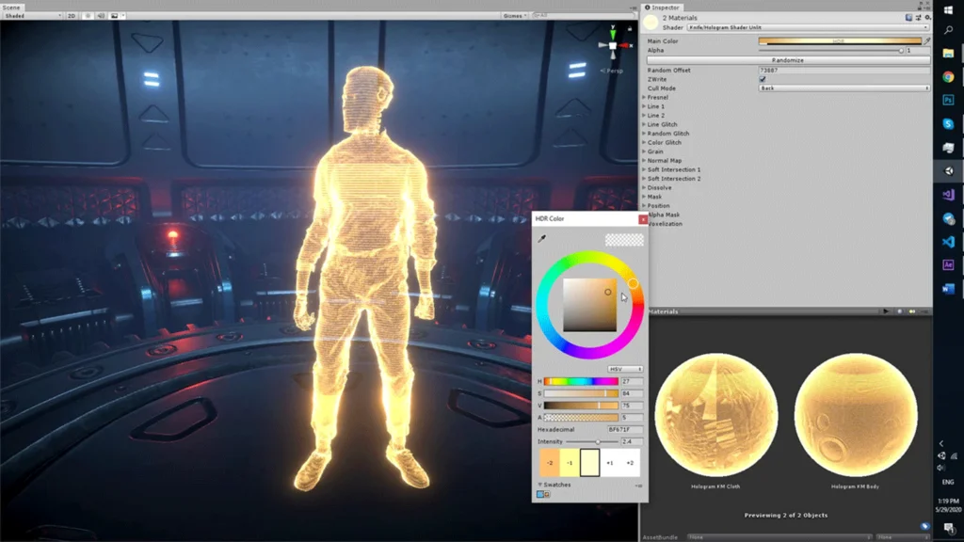Toggle 2D view mode in Scene toolbar
The height and width of the screenshot is (542, 964).
click(x=72, y=15)
